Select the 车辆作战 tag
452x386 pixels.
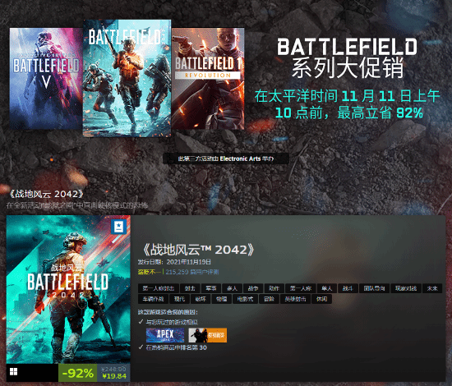[153, 299]
